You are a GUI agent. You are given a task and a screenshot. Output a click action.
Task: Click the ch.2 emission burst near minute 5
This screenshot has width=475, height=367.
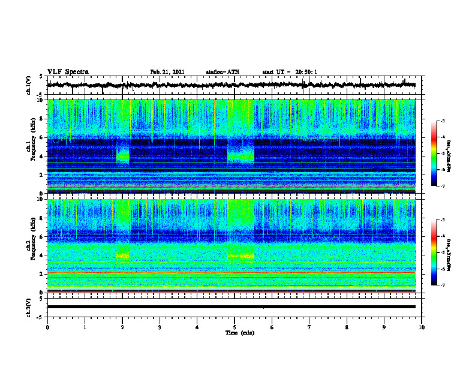tap(241, 255)
